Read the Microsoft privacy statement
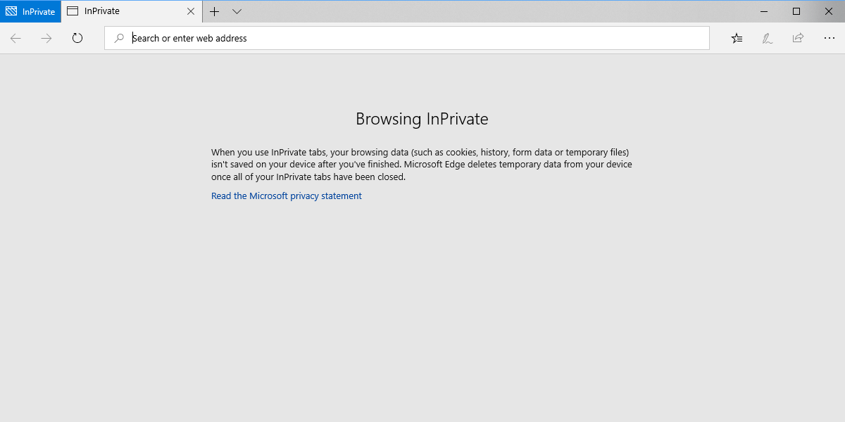The image size is (845, 422). tap(287, 196)
